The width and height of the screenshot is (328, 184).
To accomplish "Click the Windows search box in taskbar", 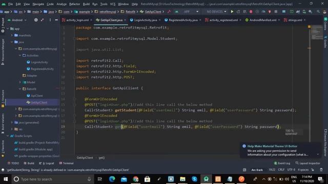I will (x=52, y=179).
